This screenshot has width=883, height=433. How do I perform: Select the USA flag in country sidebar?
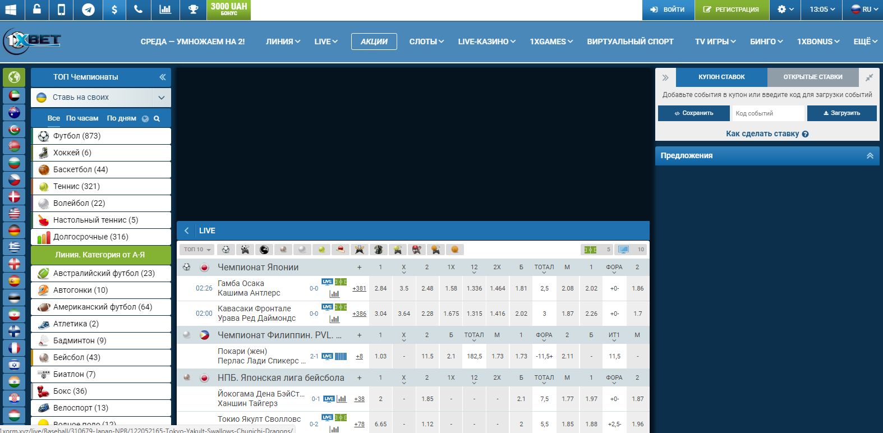click(15, 213)
